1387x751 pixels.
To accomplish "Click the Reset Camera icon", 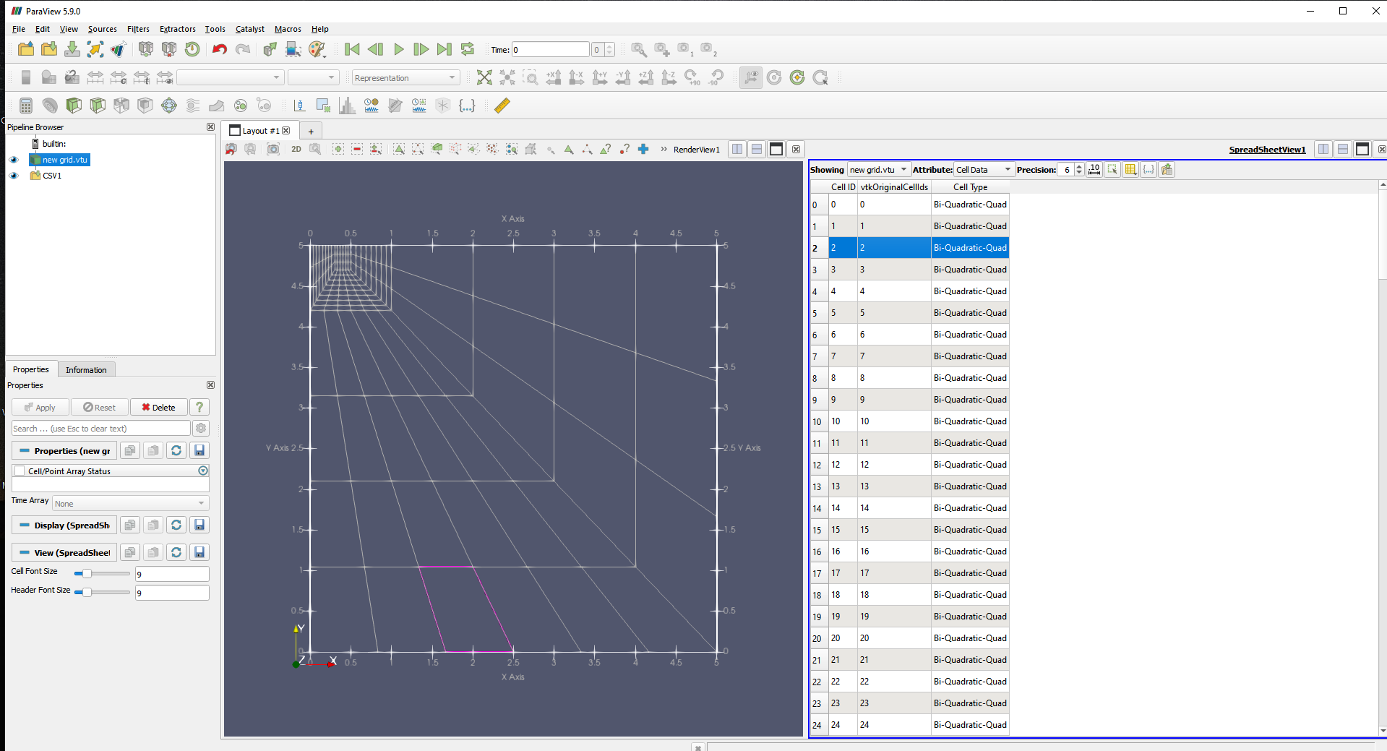I will tap(484, 77).
